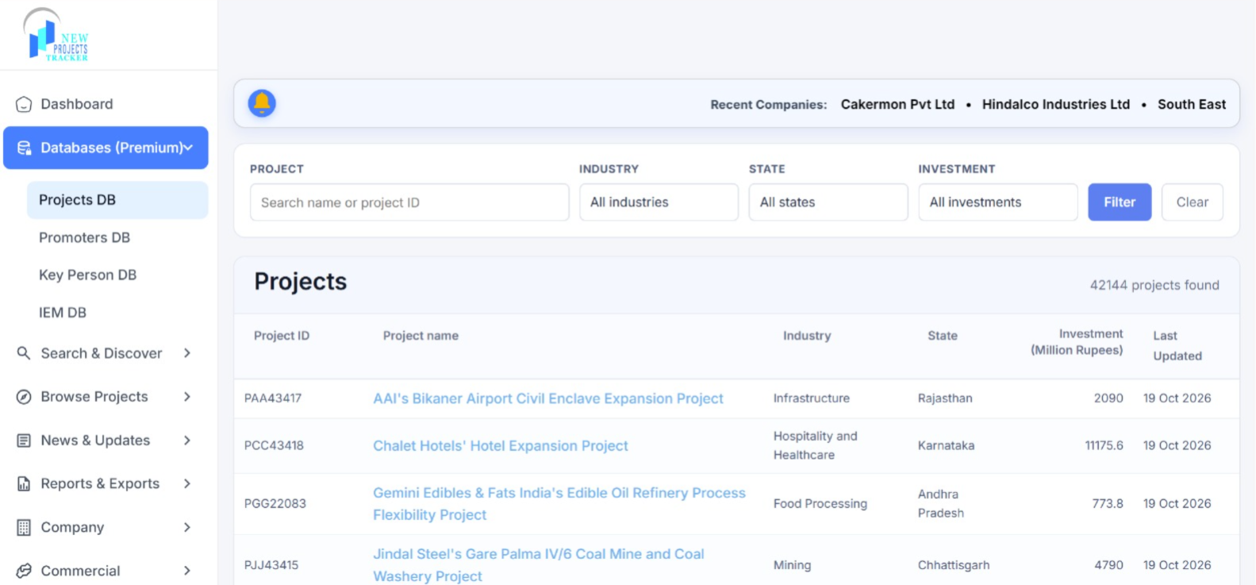Click project ID PGG22083
The image size is (1256, 585).
[275, 504]
